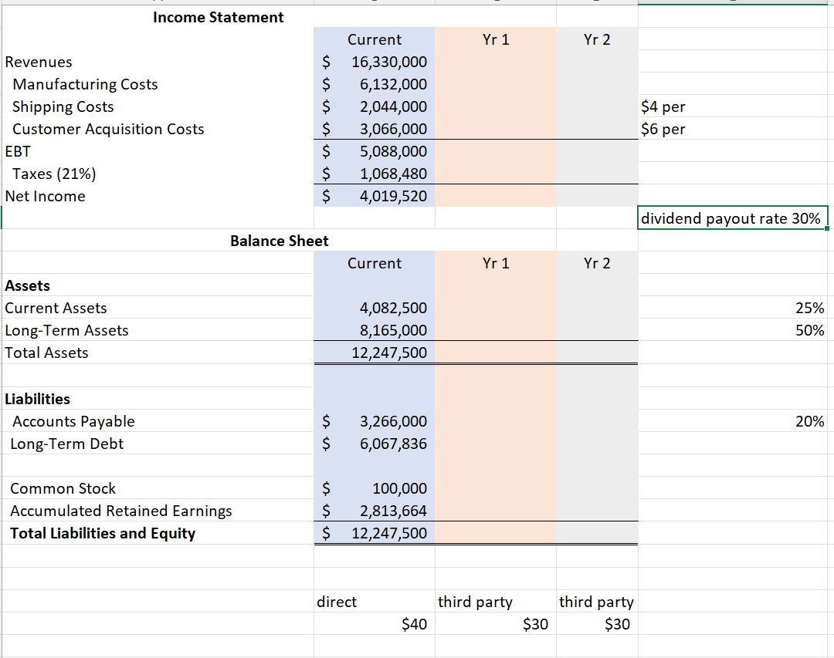Click the Shipping Costs label

(63, 106)
